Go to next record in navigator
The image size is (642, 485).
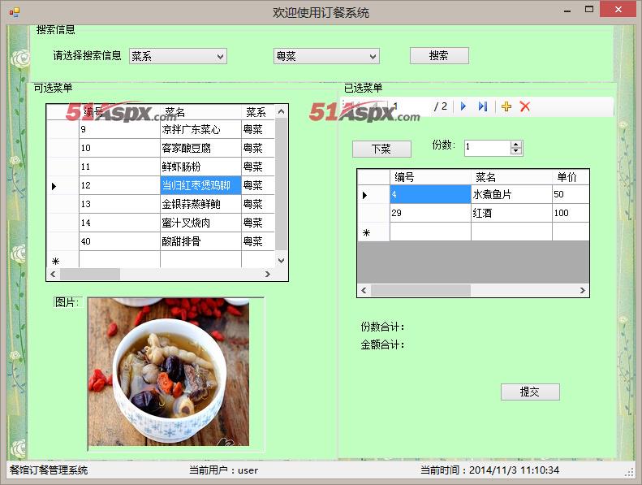click(x=463, y=106)
